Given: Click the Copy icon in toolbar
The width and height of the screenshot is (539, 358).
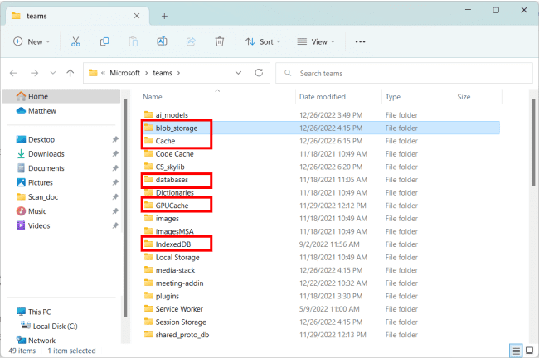Looking at the screenshot, I should click(104, 41).
